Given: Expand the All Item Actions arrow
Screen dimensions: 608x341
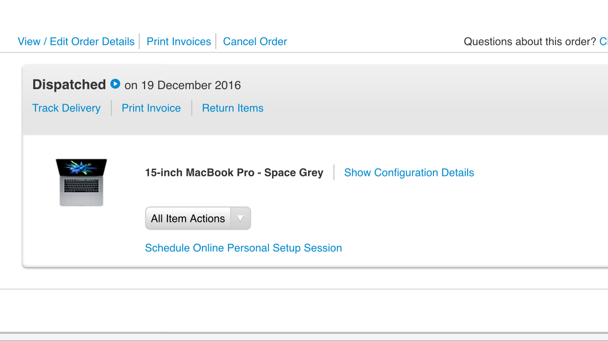Looking at the screenshot, I should pos(240,219).
